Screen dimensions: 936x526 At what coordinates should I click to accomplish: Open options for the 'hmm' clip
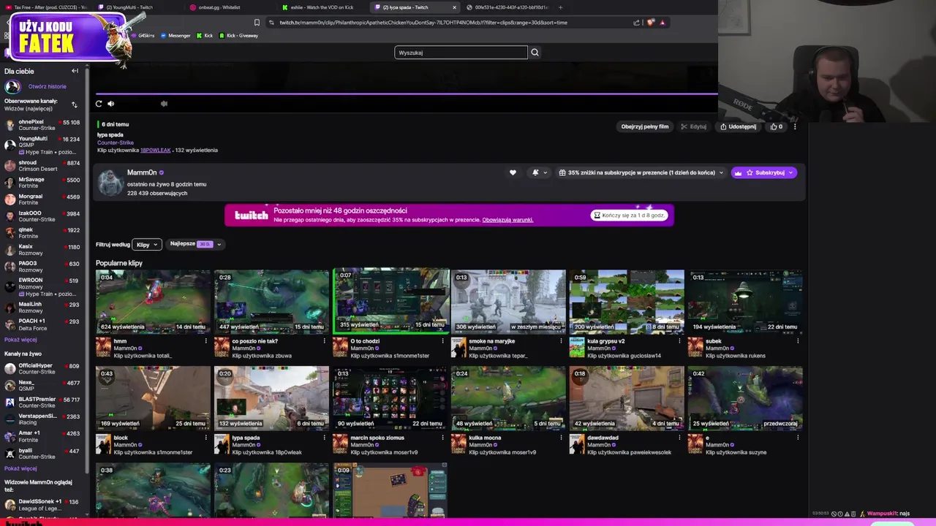click(205, 341)
